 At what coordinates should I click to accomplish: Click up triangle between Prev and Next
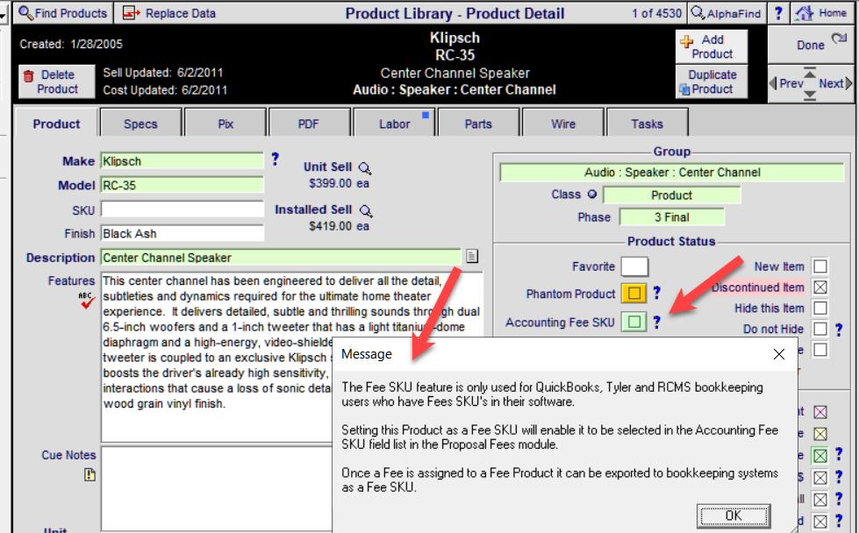[x=810, y=72]
